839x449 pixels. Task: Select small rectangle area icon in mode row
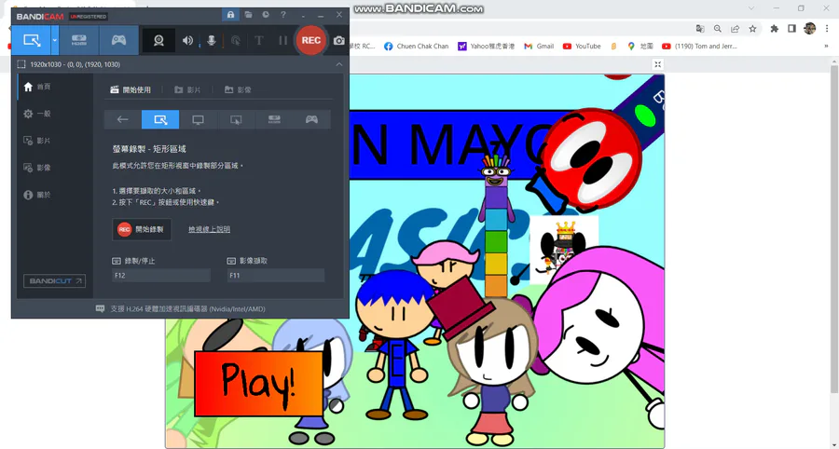[160, 120]
